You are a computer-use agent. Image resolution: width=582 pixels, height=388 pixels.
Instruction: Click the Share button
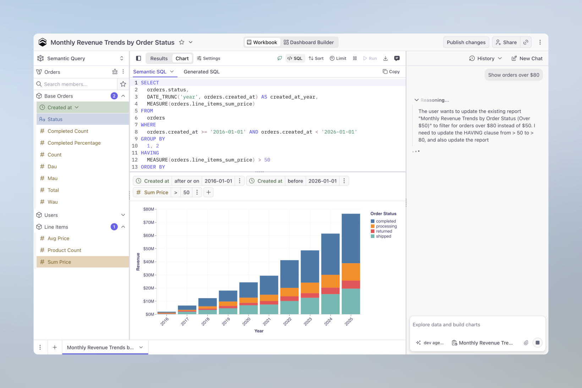tap(506, 42)
